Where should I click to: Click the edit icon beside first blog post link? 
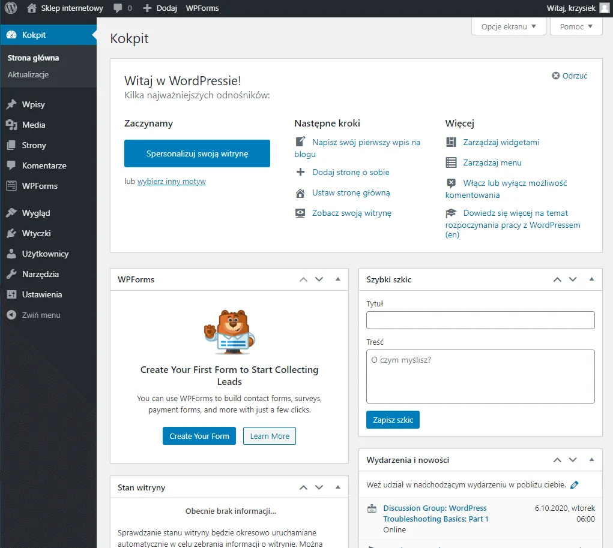pos(300,141)
